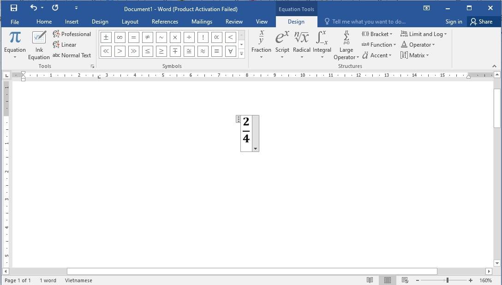Select the 2 over 4 fraction equation

click(246, 133)
